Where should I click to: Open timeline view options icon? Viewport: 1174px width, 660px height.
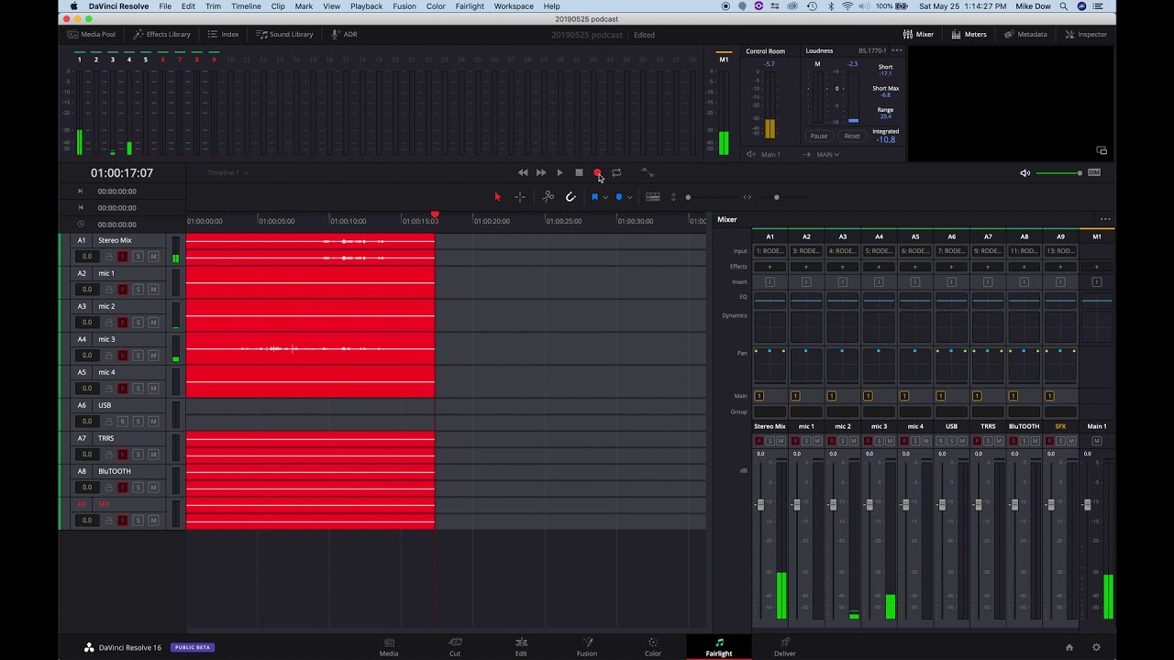click(x=653, y=197)
